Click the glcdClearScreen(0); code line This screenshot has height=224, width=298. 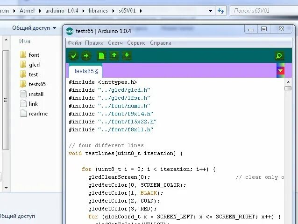pos(119,177)
